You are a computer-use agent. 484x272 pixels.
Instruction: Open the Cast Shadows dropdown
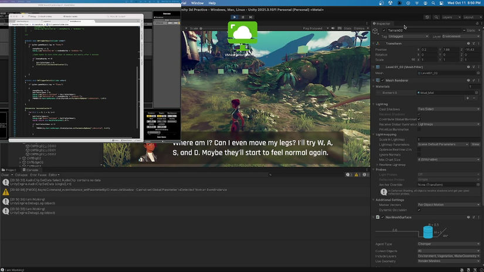click(449, 109)
